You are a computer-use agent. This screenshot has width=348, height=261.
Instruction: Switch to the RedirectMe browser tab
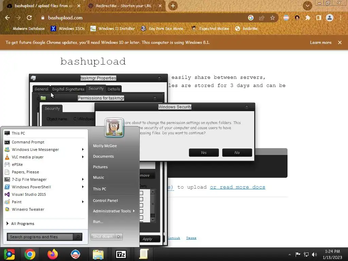click(124, 6)
